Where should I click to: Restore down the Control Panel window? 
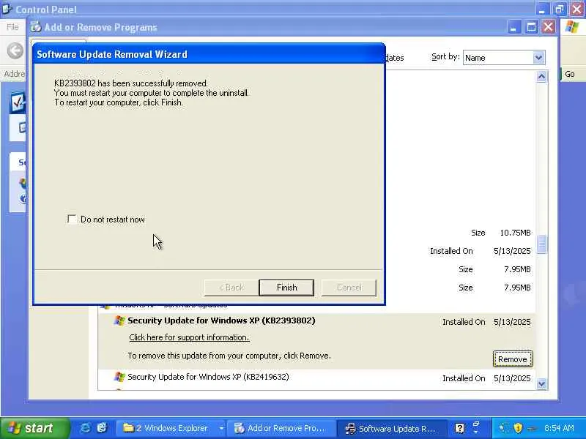560,9
